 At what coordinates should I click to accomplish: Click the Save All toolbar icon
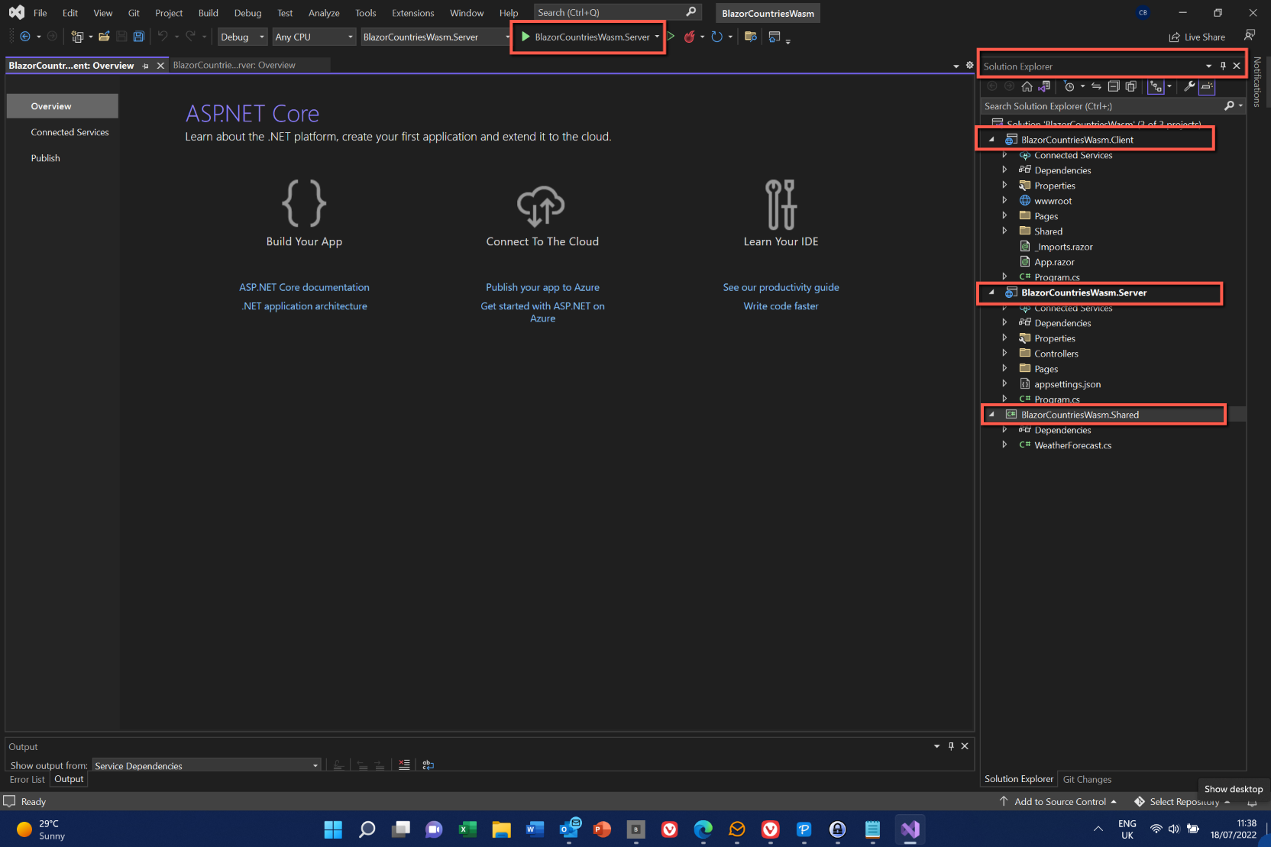(x=139, y=37)
